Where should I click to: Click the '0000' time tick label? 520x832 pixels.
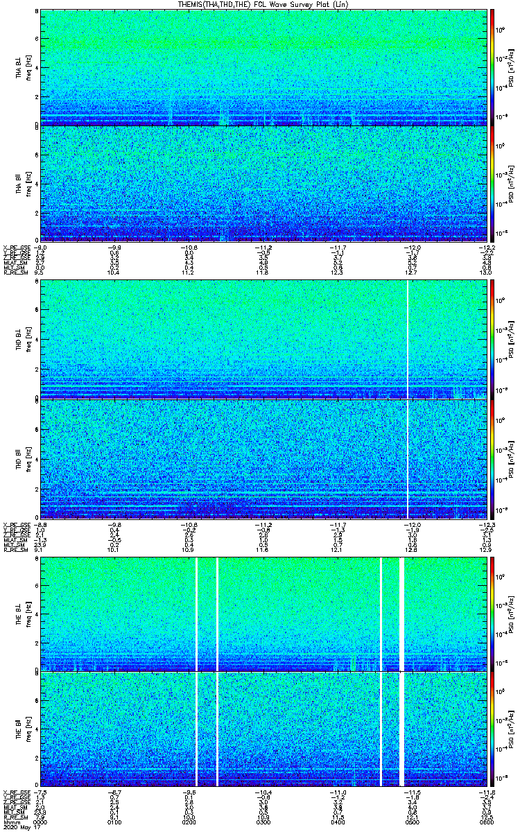[x=40, y=821]
